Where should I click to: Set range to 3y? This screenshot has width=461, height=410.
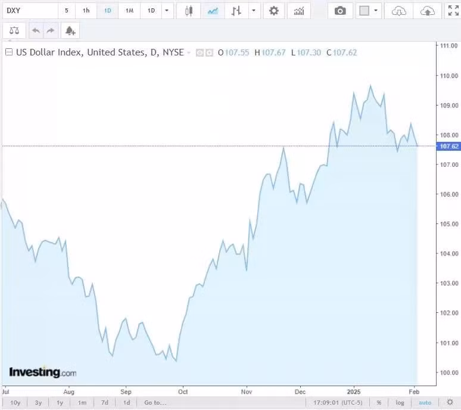[38, 403]
